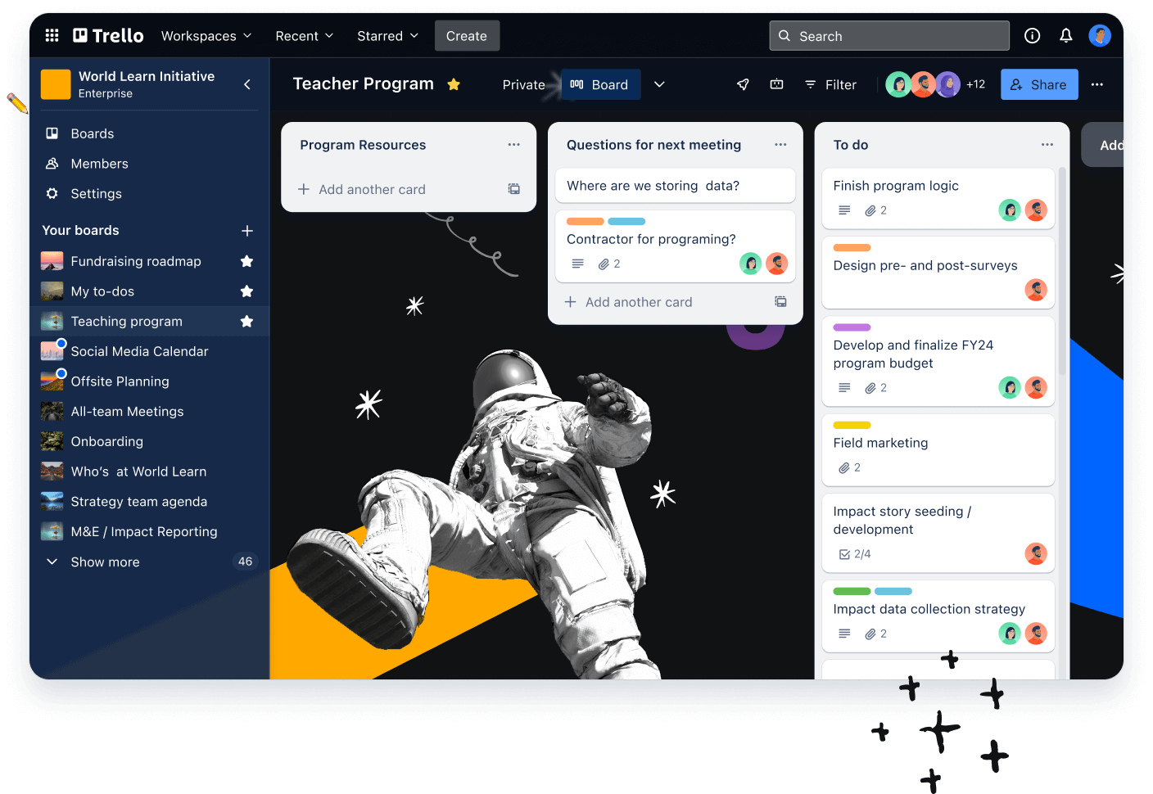Click the checklist 2/4 badge
The width and height of the screenshot is (1153, 794).
[x=855, y=554]
